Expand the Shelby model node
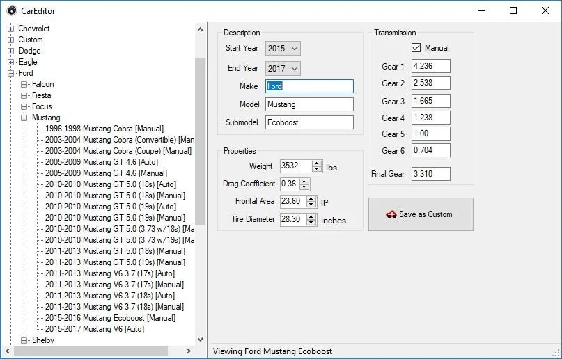The width and height of the screenshot is (562, 359). tap(24, 340)
